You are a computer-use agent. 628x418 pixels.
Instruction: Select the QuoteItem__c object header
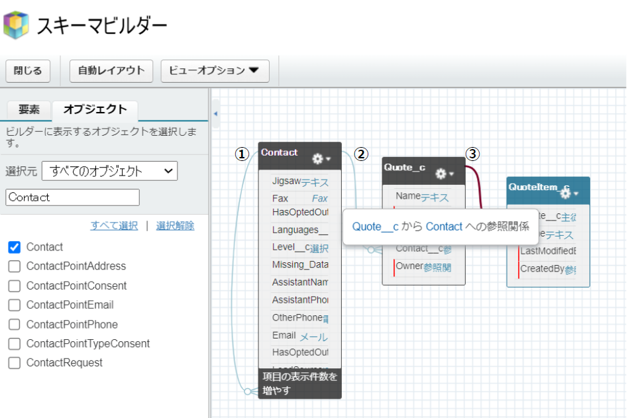pos(549,191)
